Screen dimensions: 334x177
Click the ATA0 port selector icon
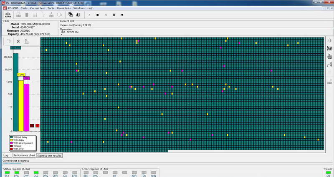[8, 15]
